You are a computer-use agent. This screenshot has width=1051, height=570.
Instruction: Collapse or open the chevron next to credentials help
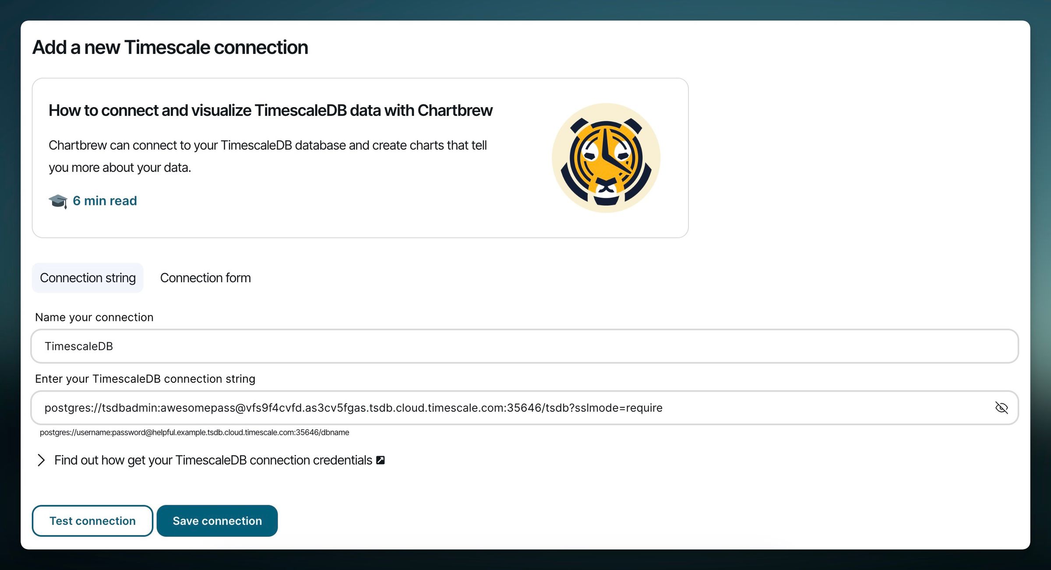tap(42, 460)
